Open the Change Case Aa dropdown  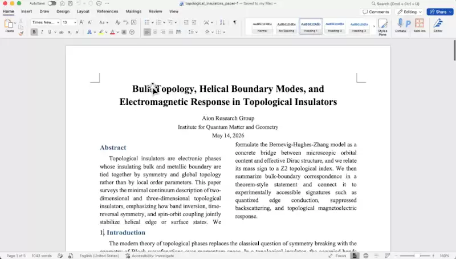[x=104, y=22]
